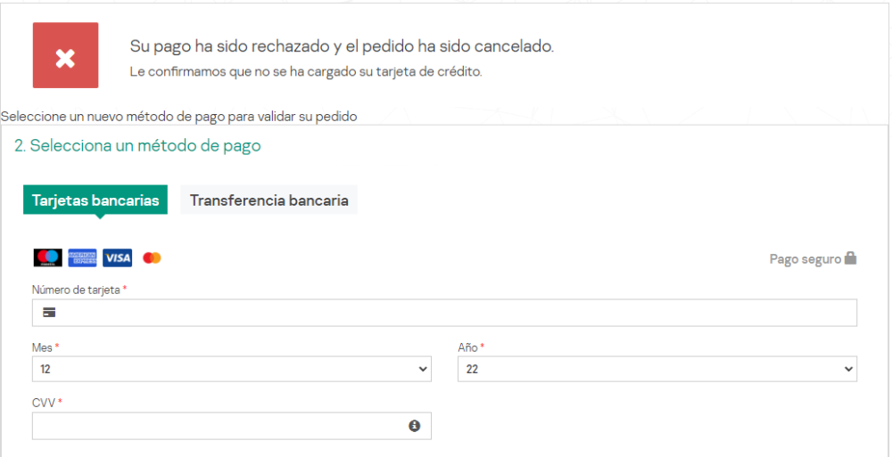The width and height of the screenshot is (892, 457).
Task: Click the "Selecciona un método de pago" heading
Action: [137, 146]
